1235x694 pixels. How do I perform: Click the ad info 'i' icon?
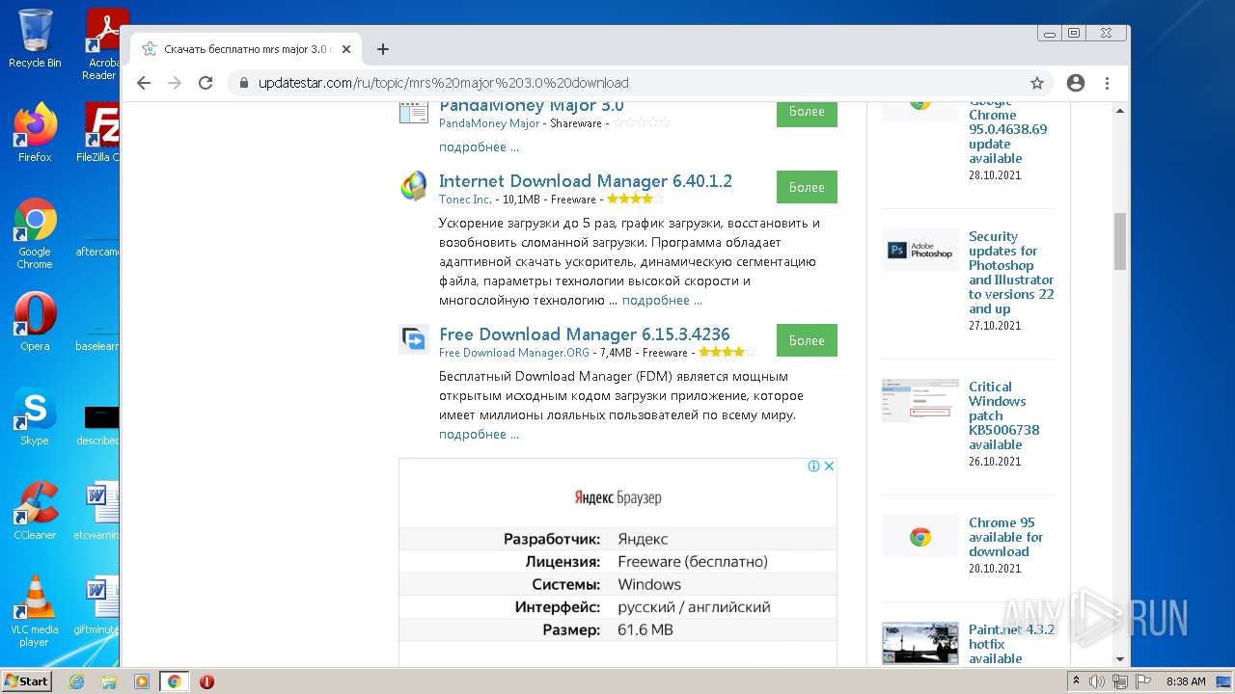(813, 466)
